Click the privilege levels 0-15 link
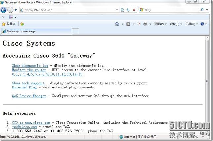This screenshot has width=213, height=141. point(47,74)
